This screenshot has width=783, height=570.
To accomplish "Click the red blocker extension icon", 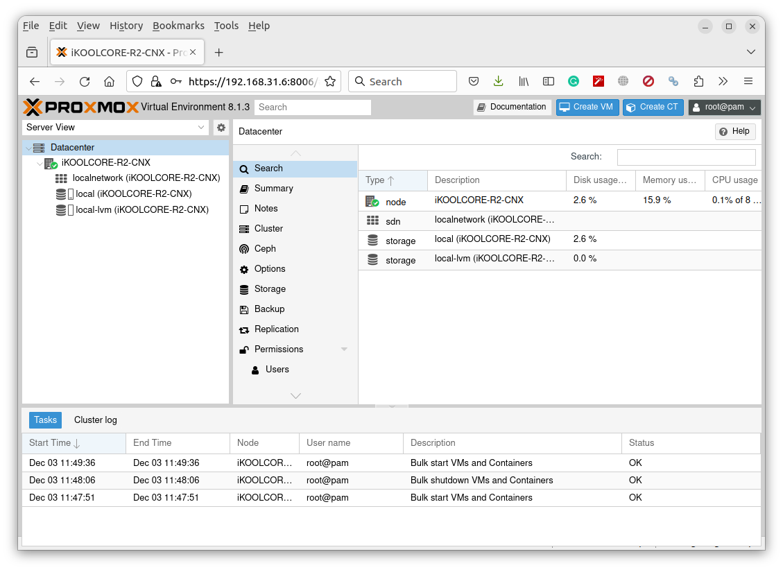I will tap(648, 81).
